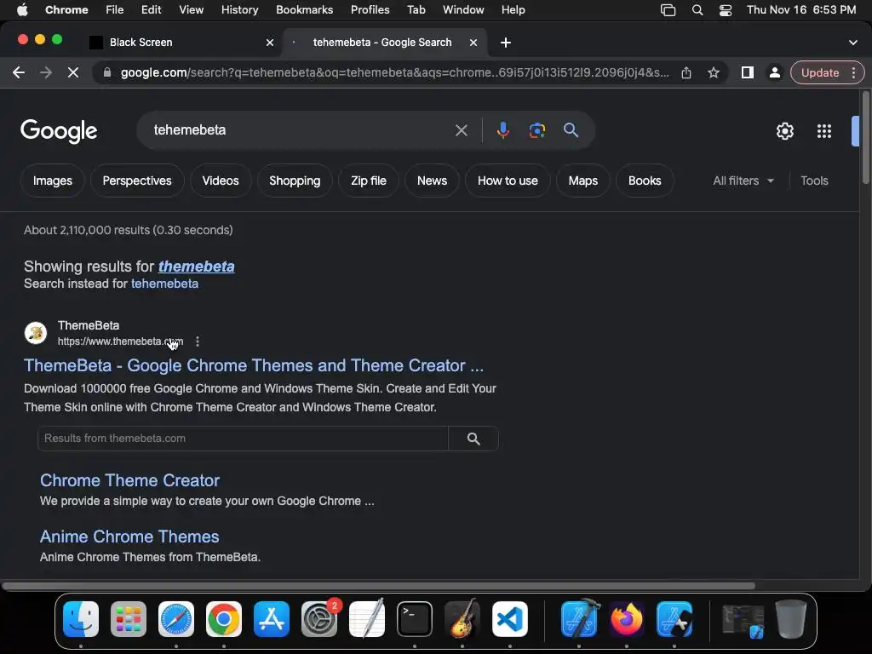Close the Black Screen tab
The width and height of the screenshot is (872, 654).
tap(270, 43)
